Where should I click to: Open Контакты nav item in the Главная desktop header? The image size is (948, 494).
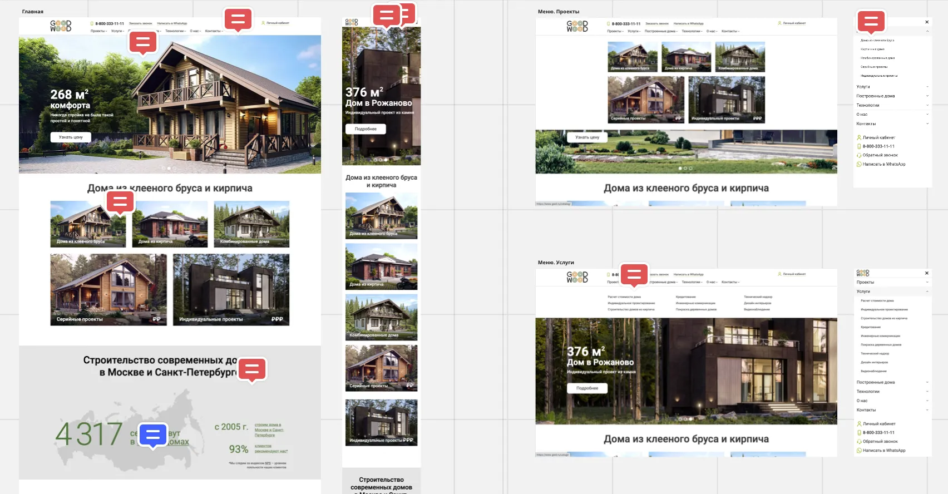[x=214, y=31]
